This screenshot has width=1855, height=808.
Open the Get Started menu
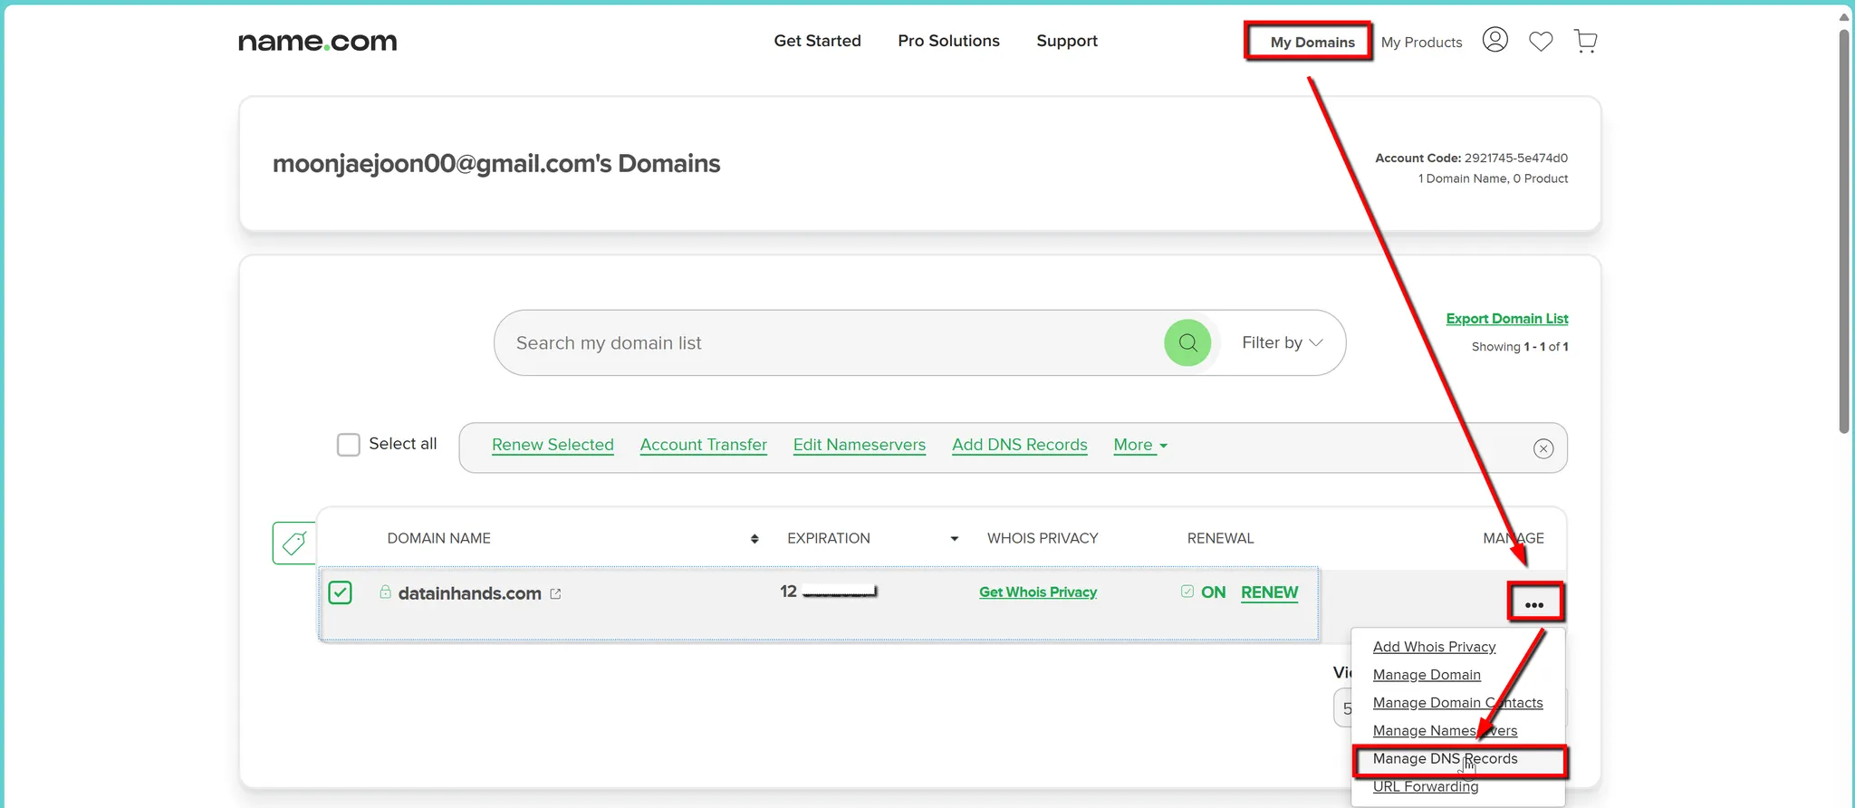click(x=817, y=41)
